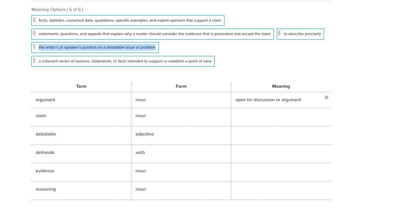Click the 'noun' form in claim row
The width and height of the screenshot is (398, 211).
(140, 116)
